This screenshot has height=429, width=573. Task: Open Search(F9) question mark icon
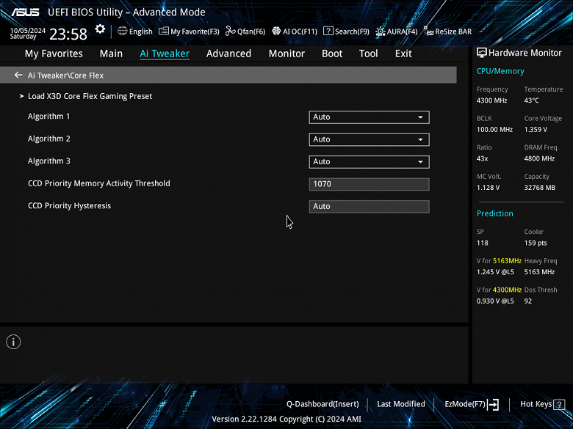pyautogui.click(x=328, y=31)
